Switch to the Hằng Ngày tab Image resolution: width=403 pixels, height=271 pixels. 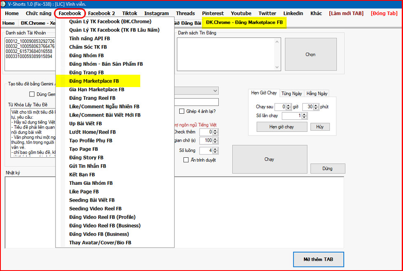317,94
